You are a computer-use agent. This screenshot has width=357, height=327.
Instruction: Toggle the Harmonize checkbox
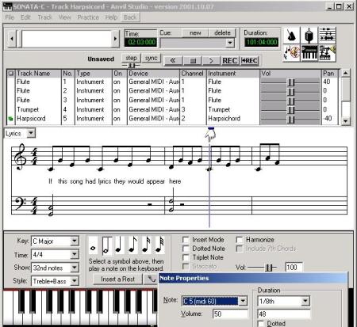pyautogui.click(x=240, y=240)
